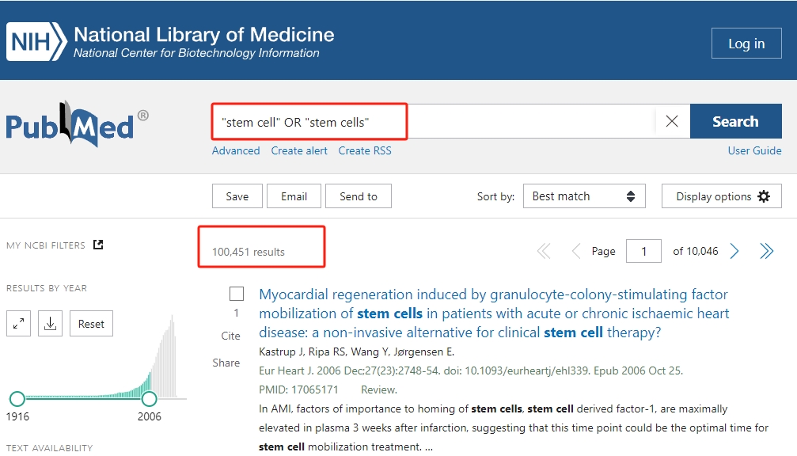797x456 pixels.
Task: Click the Advanced search link
Action: [x=236, y=150]
